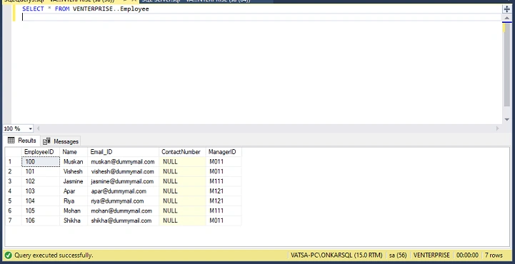Click the server name VATSA-PC\ONKARSQL in status bar
The height and width of the screenshot is (264, 515).
336,255
